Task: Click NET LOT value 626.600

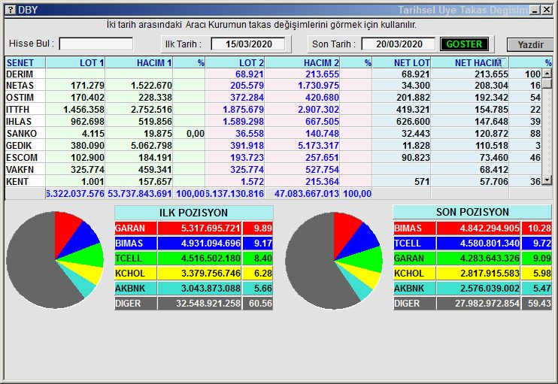Action: pos(413,122)
